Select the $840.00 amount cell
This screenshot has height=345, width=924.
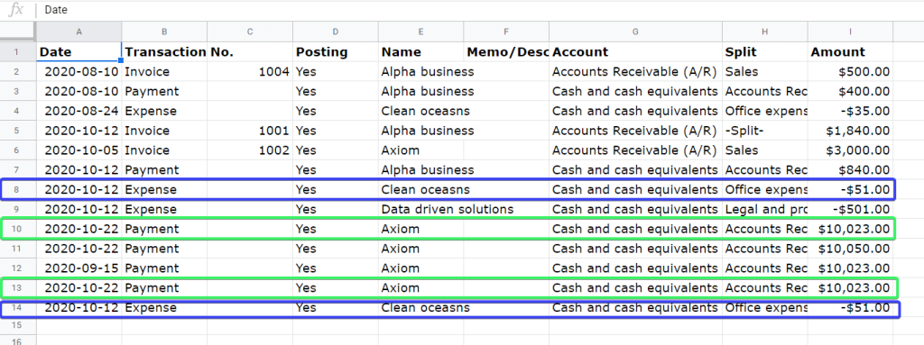point(850,170)
